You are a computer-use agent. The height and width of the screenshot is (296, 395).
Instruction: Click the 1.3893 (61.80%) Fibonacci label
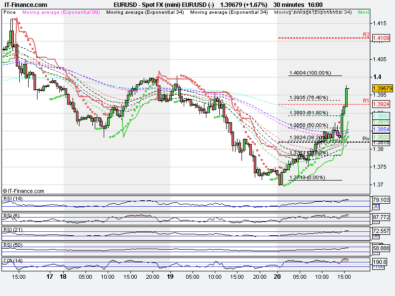(309, 113)
